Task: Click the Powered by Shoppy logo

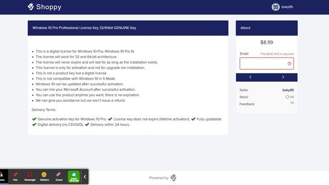Action: click(x=173, y=178)
